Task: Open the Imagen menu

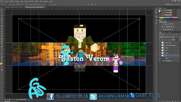Action: (x=17, y=1)
